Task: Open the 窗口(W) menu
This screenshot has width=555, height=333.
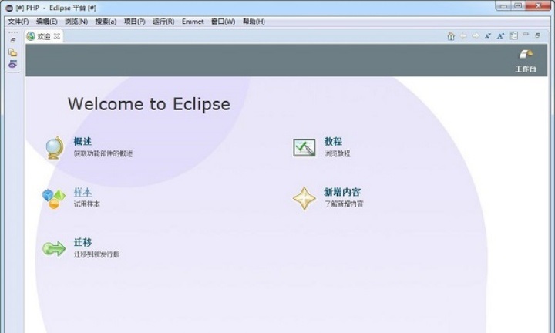Action: click(x=223, y=22)
